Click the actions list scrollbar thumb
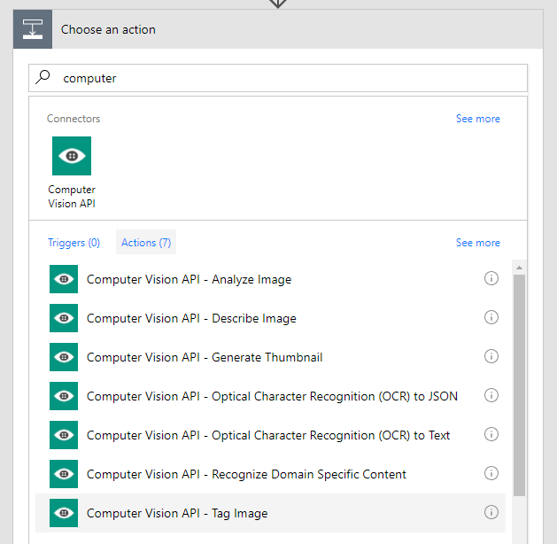Image resolution: width=557 pixels, height=544 pixels. pyautogui.click(x=519, y=385)
